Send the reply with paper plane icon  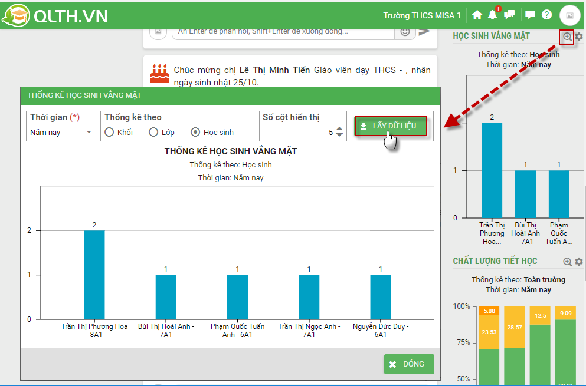coord(424,32)
